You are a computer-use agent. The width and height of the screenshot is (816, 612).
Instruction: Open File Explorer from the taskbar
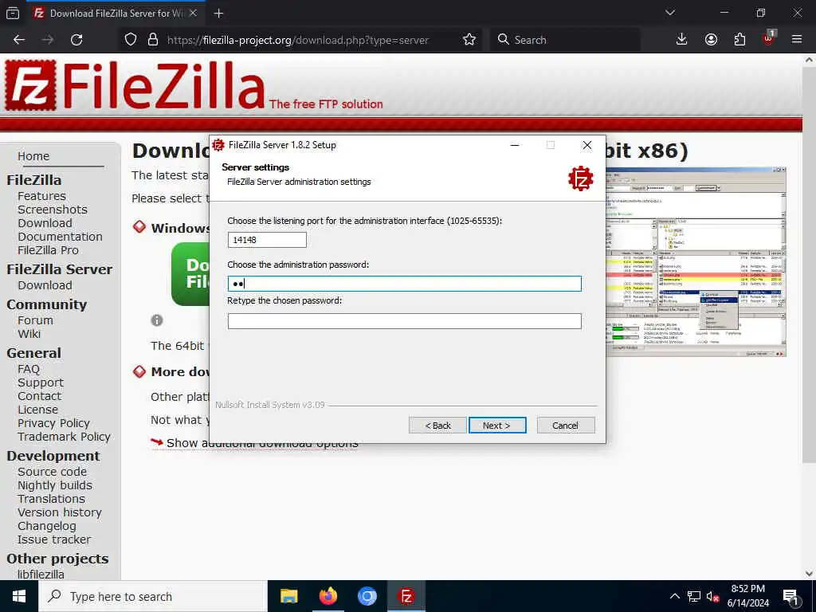288,596
